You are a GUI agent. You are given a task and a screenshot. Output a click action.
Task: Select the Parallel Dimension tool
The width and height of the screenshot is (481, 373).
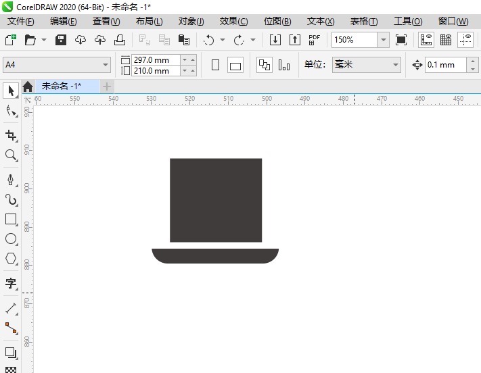pyautogui.click(x=12, y=308)
